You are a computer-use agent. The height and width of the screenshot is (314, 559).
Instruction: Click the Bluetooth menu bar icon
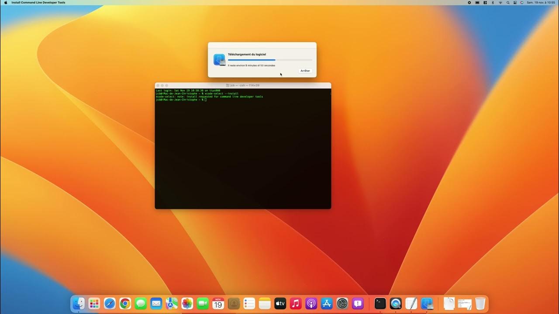pyautogui.click(x=493, y=3)
